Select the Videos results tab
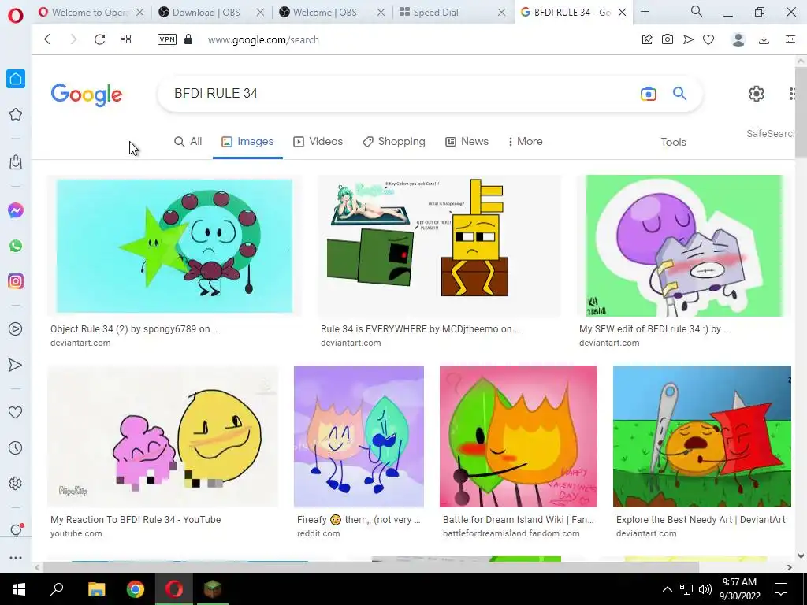 [x=318, y=142]
